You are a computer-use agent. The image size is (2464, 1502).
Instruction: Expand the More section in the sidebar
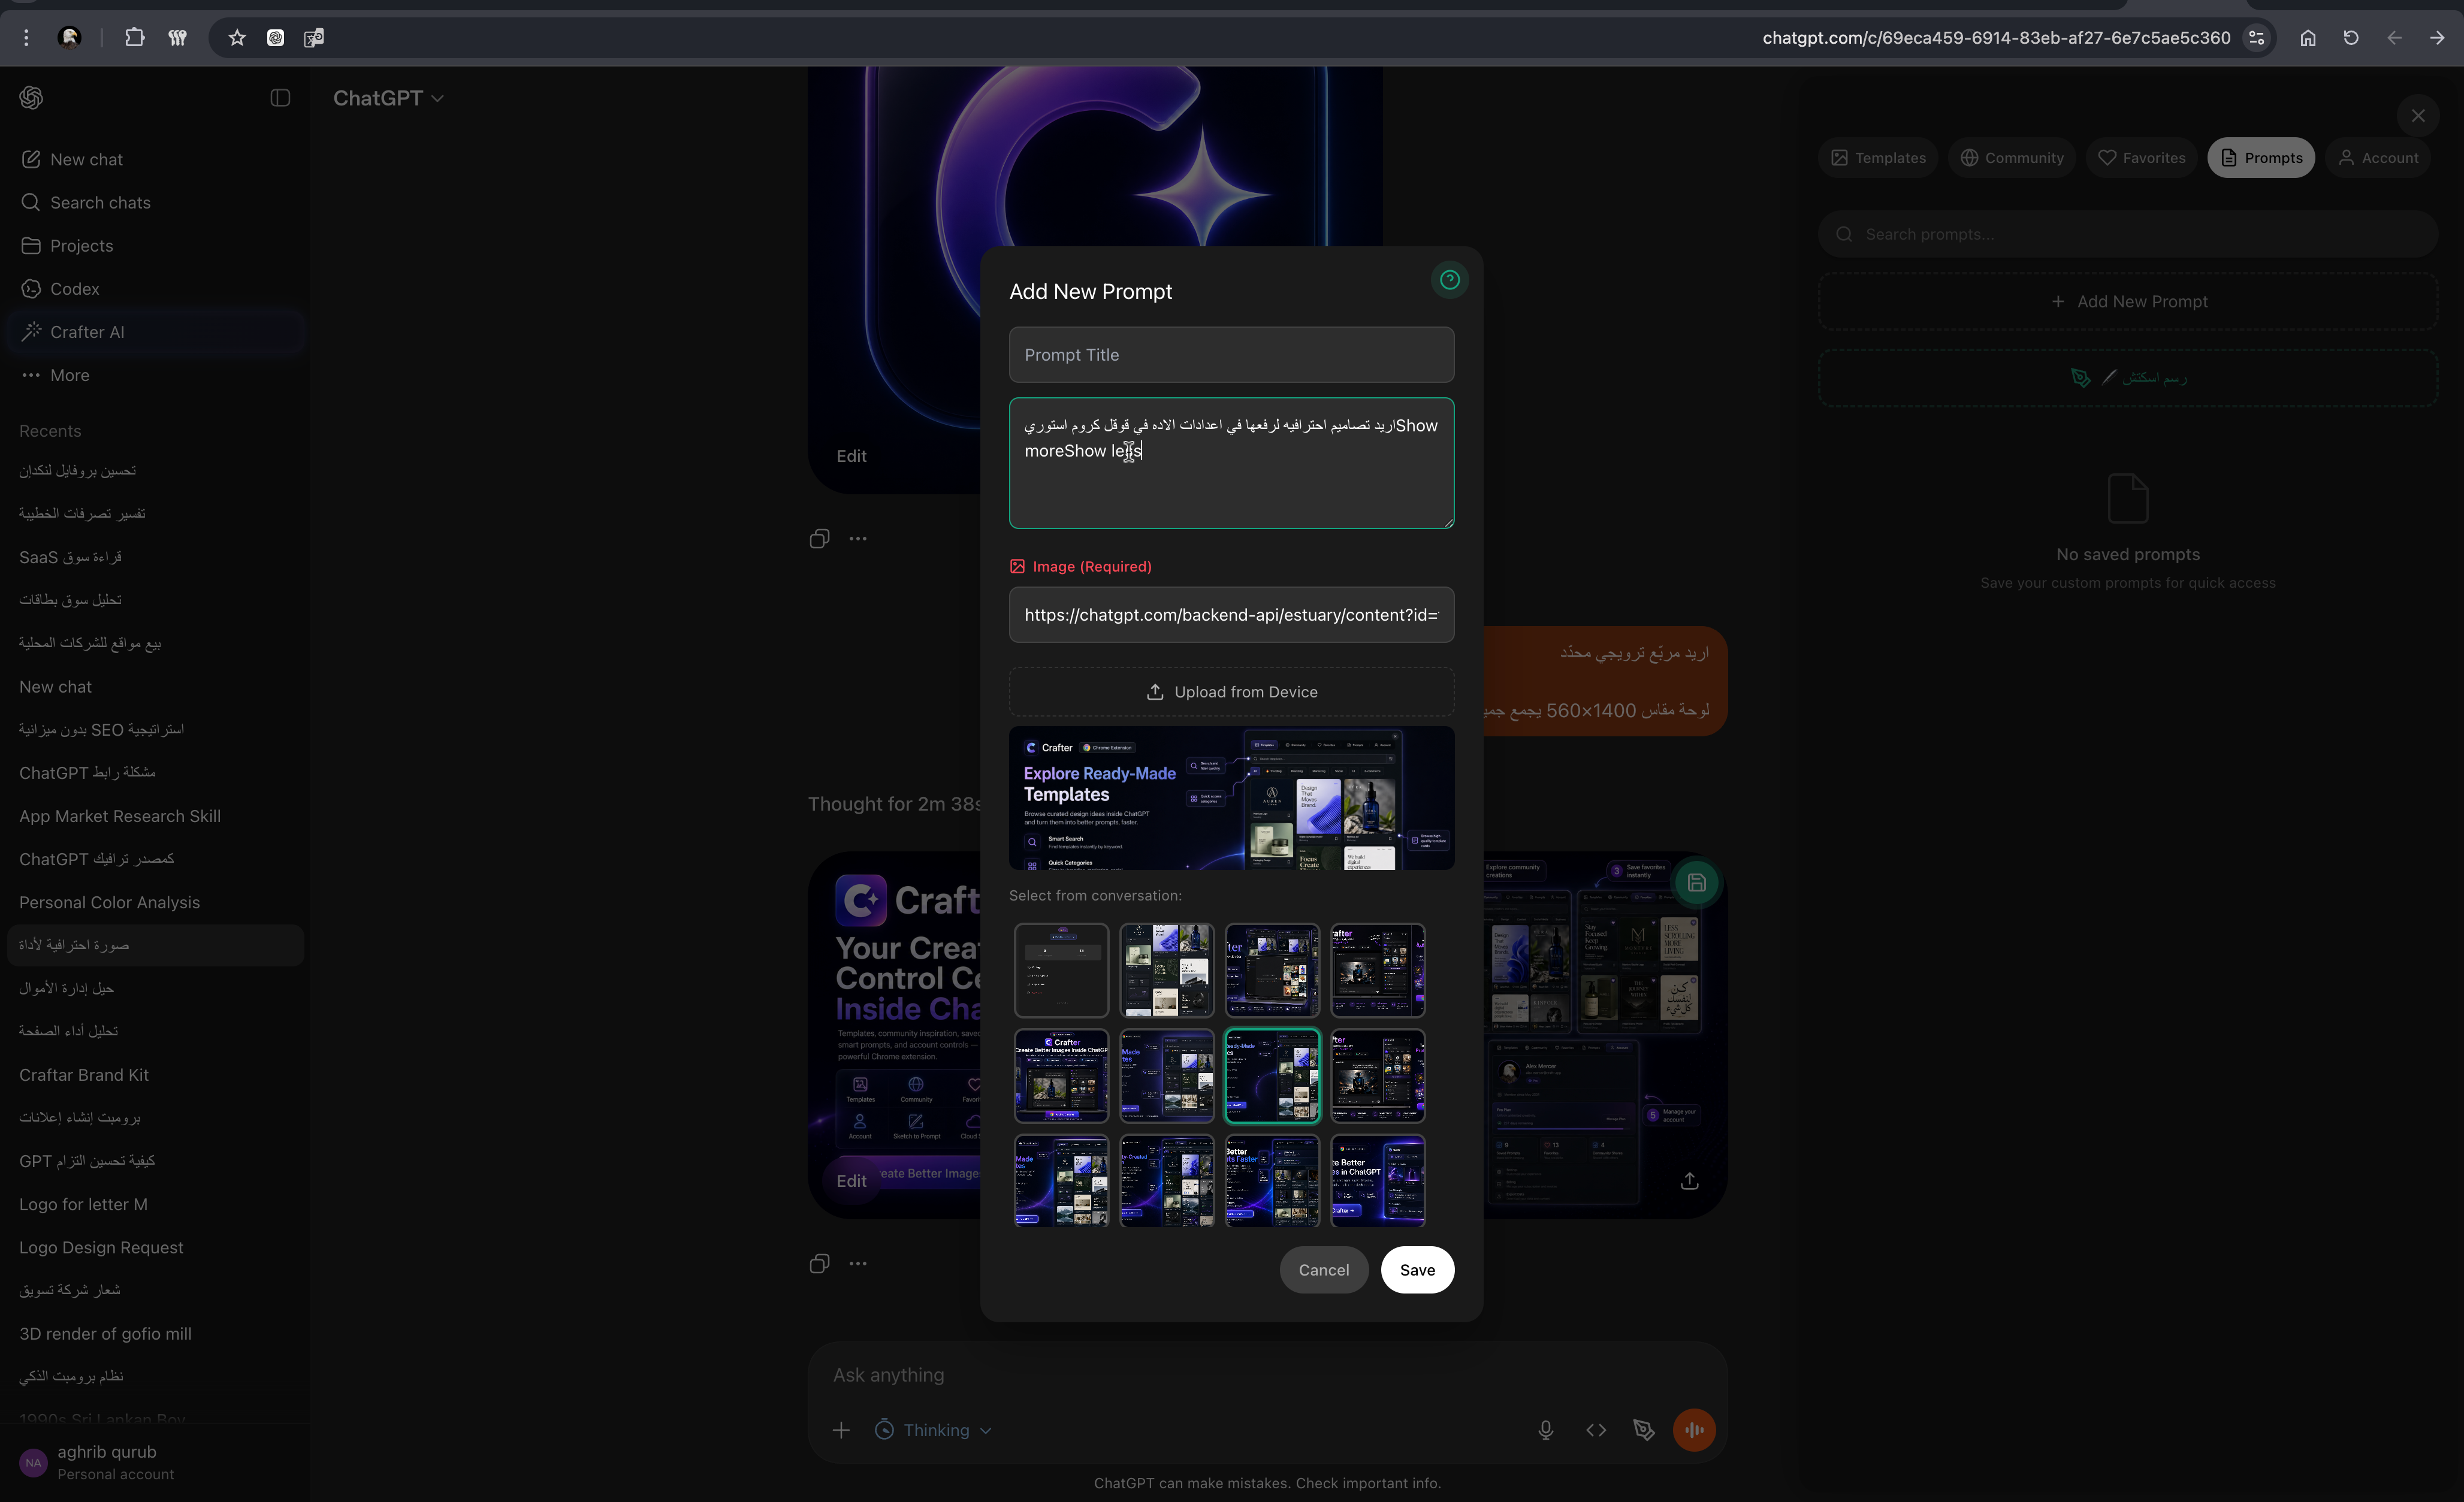pos(69,375)
